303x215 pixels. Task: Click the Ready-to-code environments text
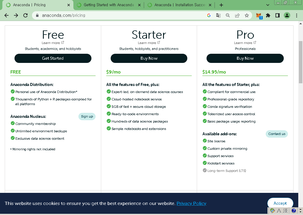pos(135,114)
